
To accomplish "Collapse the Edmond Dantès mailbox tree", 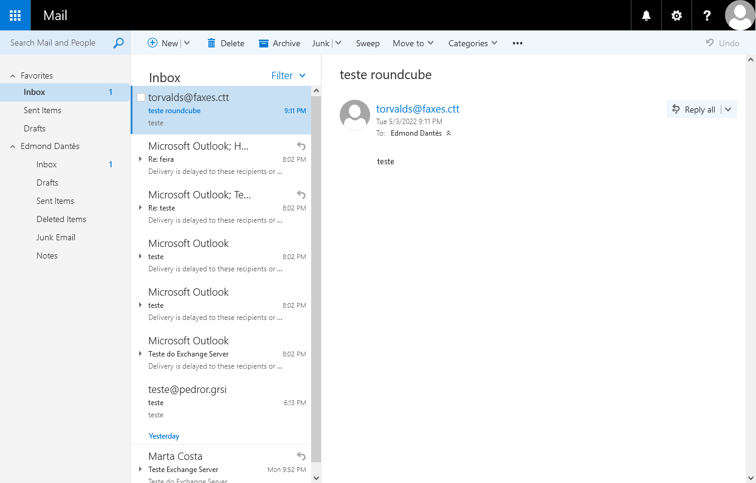I will pyautogui.click(x=13, y=147).
